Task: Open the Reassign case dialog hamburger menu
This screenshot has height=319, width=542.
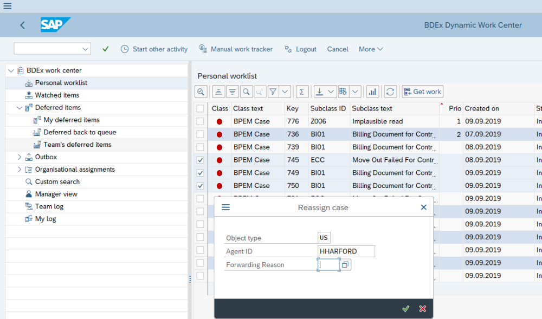Action: [226, 207]
